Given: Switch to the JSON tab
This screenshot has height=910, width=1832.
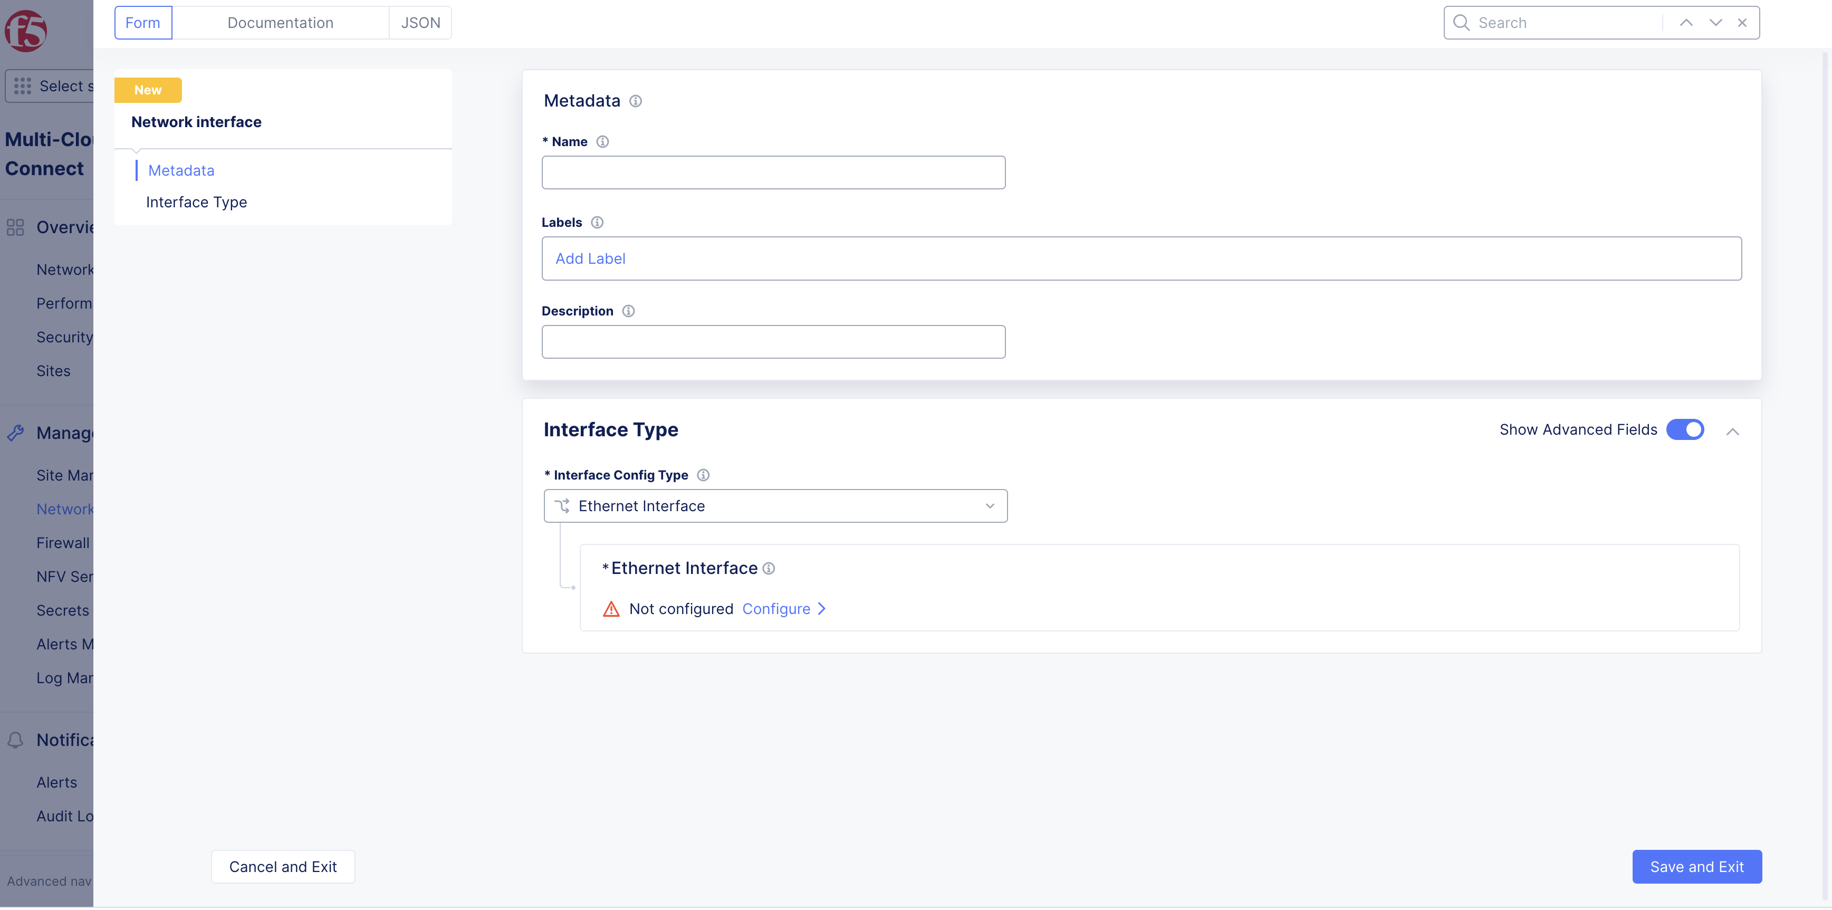Looking at the screenshot, I should coord(420,23).
